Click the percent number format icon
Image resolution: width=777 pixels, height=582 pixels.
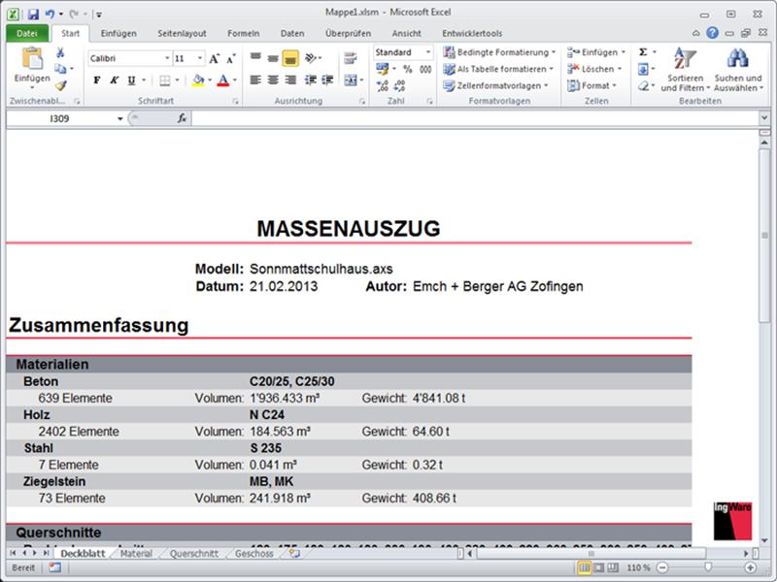[407, 69]
